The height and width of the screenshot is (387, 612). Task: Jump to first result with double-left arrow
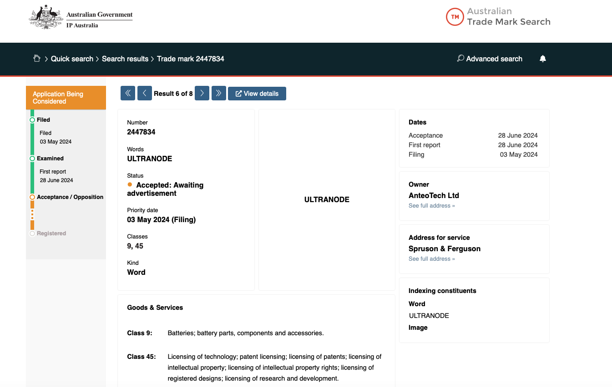click(128, 93)
